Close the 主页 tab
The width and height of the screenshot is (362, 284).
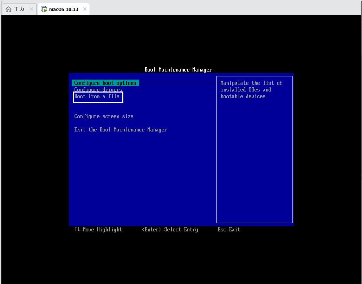click(x=31, y=9)
